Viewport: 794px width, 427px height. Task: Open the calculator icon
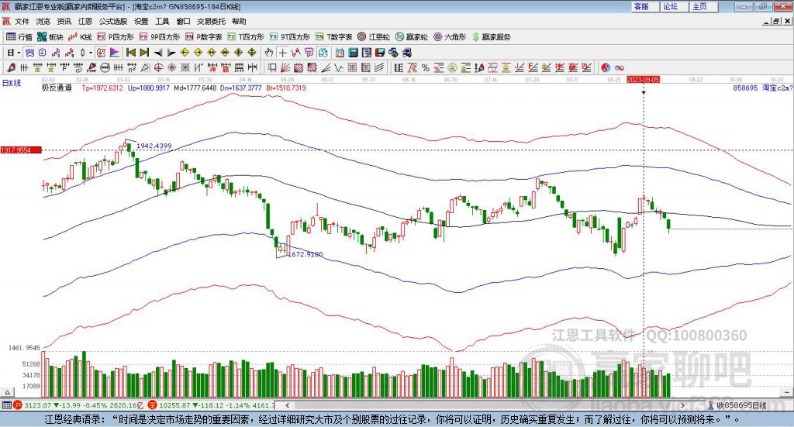pyautogui.click(x=354, y=53)
